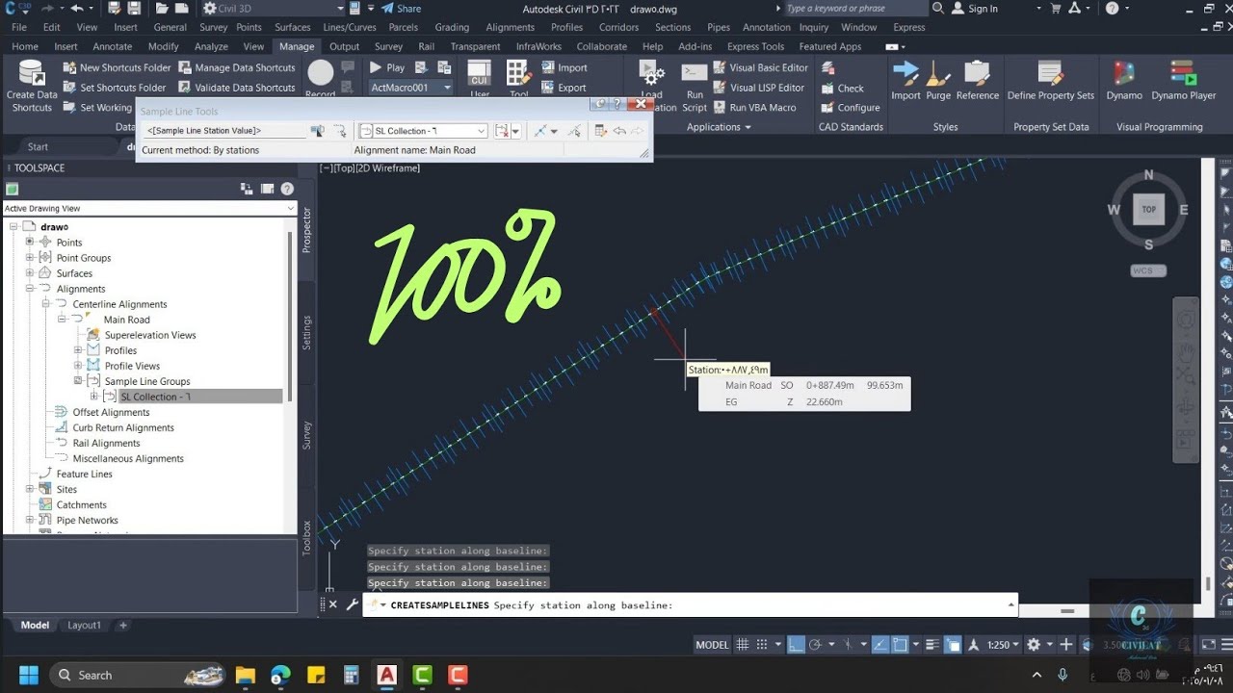The height and width of the screenshot is (693, 1233).
Task: Expand the Points tree node
Action: click(x=30, y=243)
